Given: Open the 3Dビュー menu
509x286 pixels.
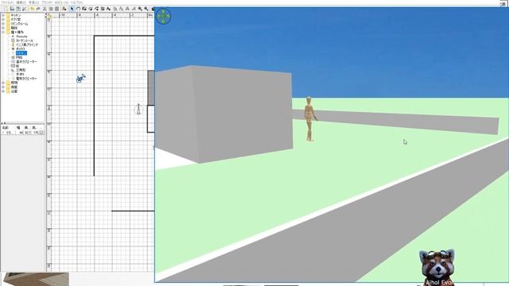Looking at the screenshot, I should (x=61, y=2).
